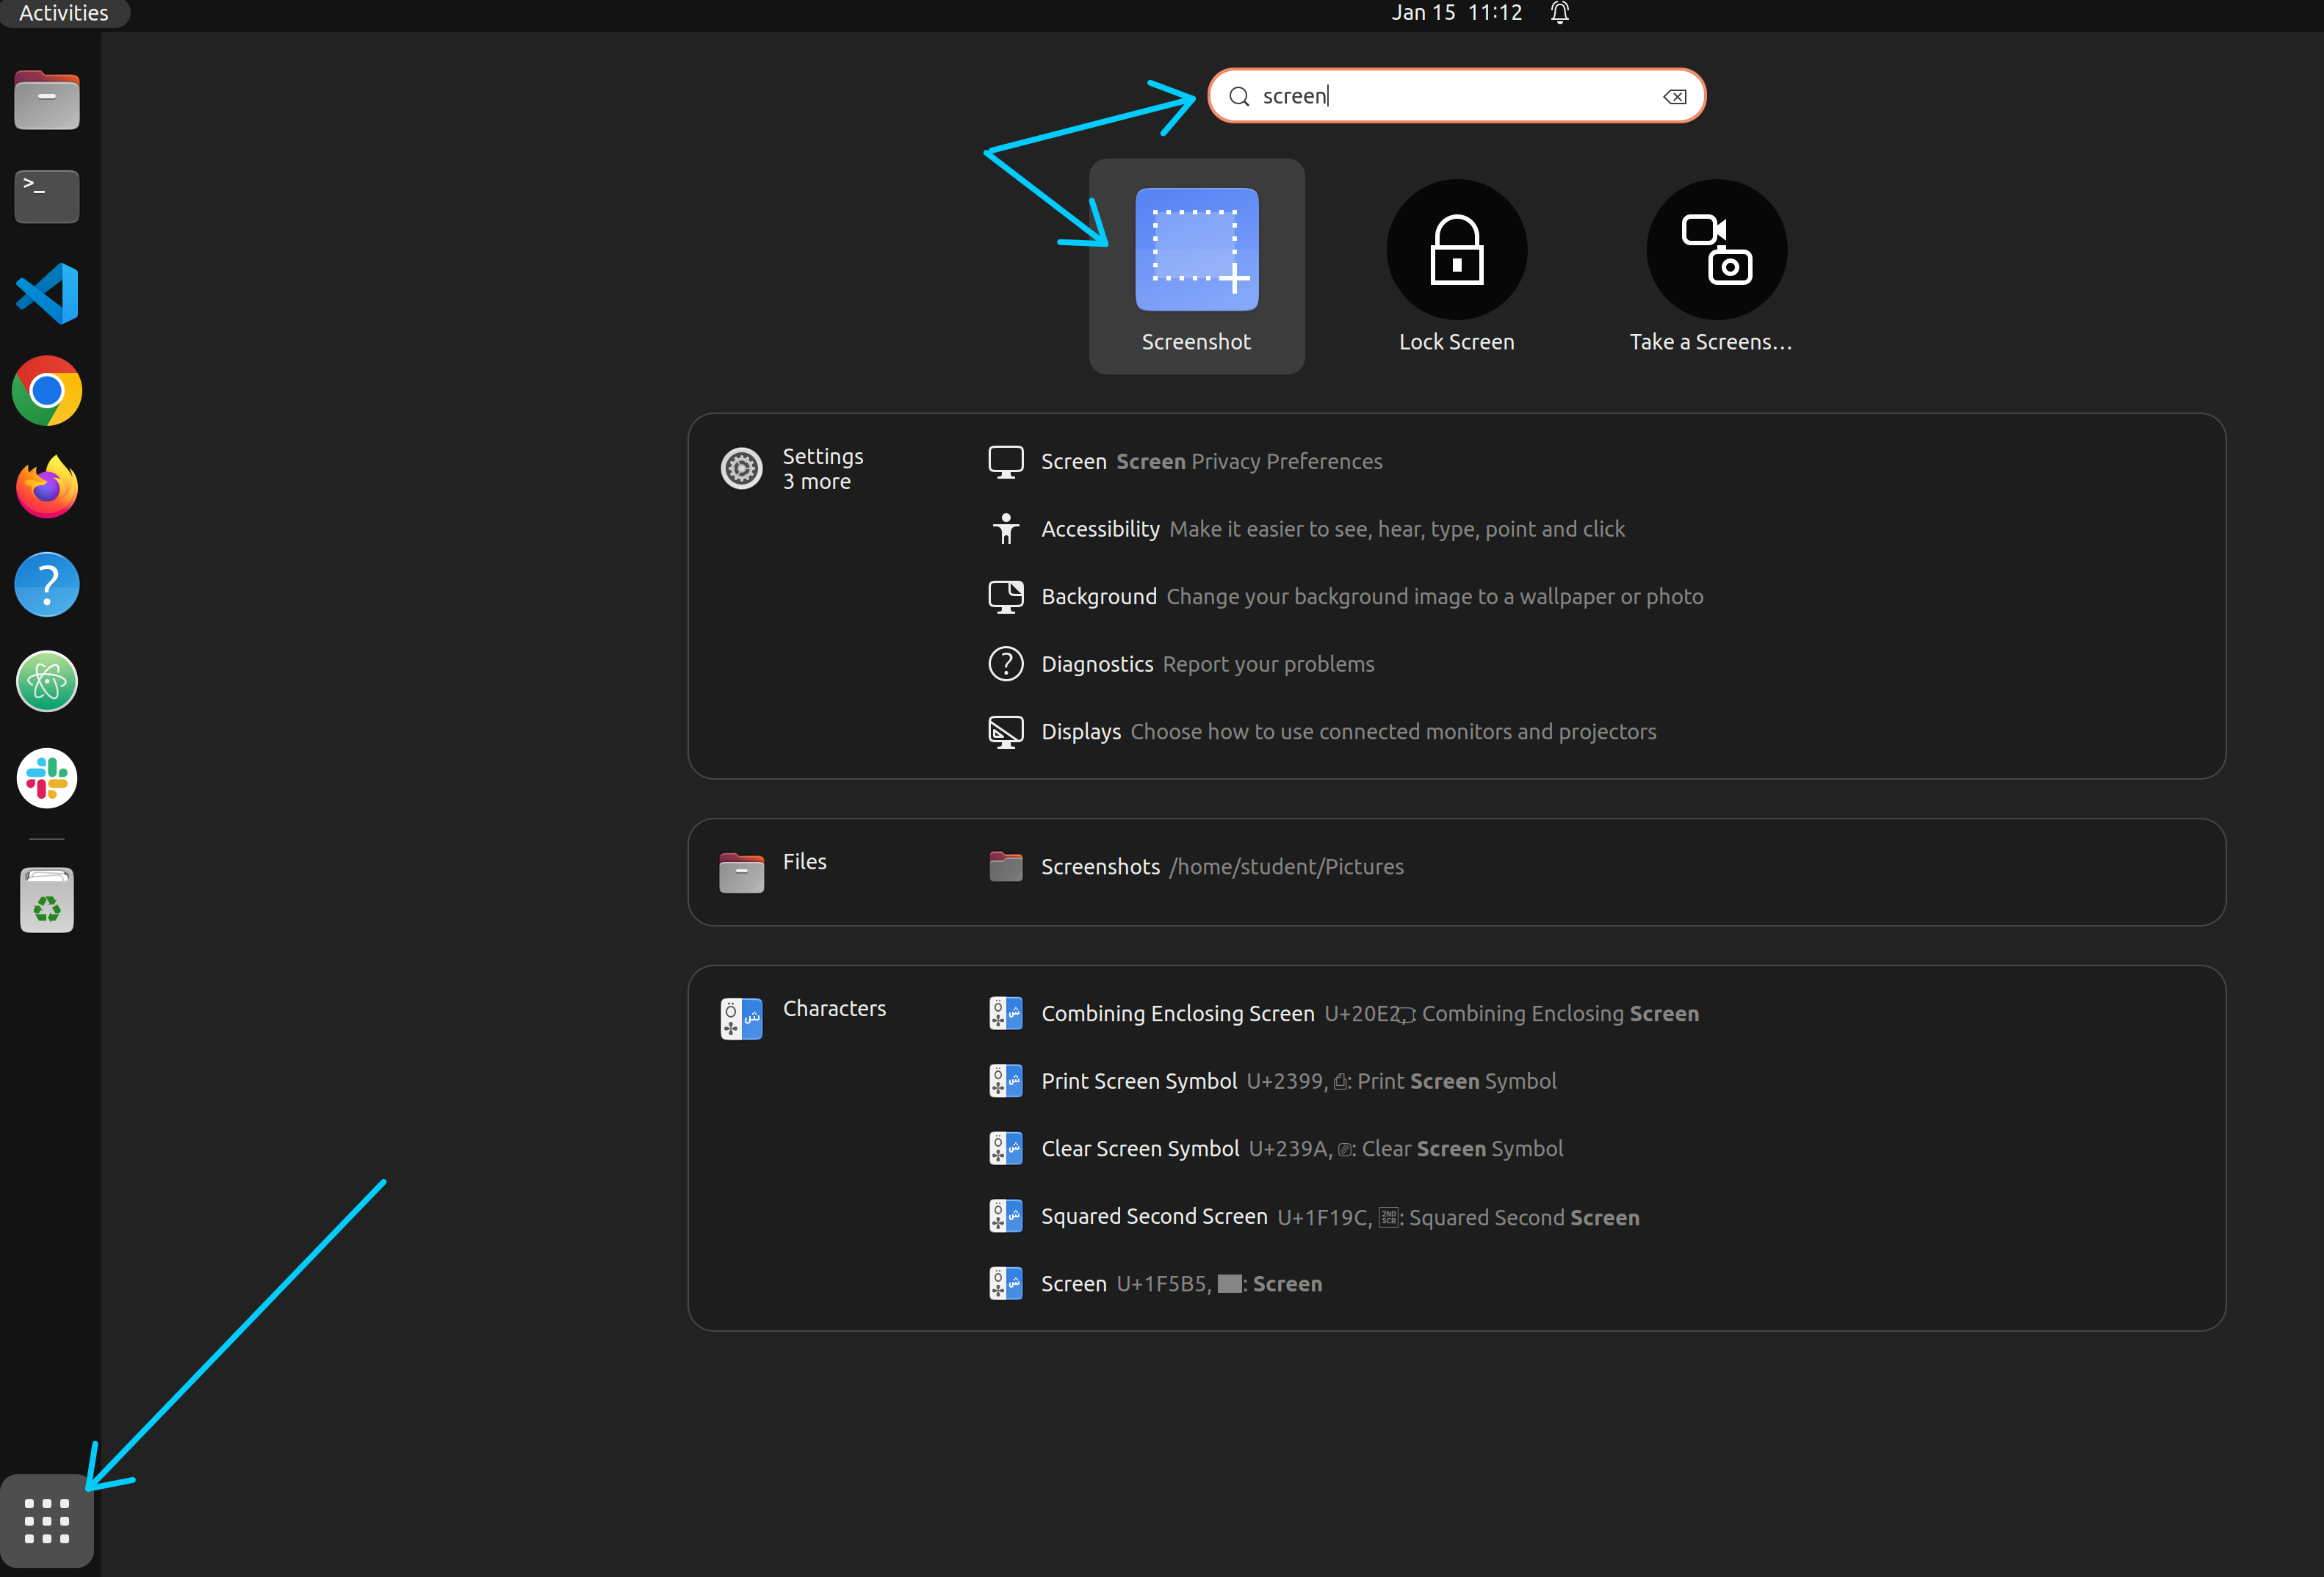This screenshot has width=2324, height=1577.
Task: Select Combining Enclosing Screen character
Action: click(1344, 1013)
